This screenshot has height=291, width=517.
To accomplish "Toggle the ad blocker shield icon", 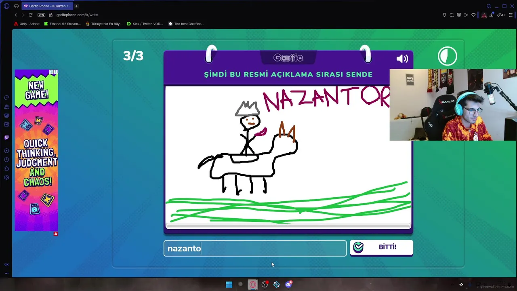I will click(x=459, y=15).
